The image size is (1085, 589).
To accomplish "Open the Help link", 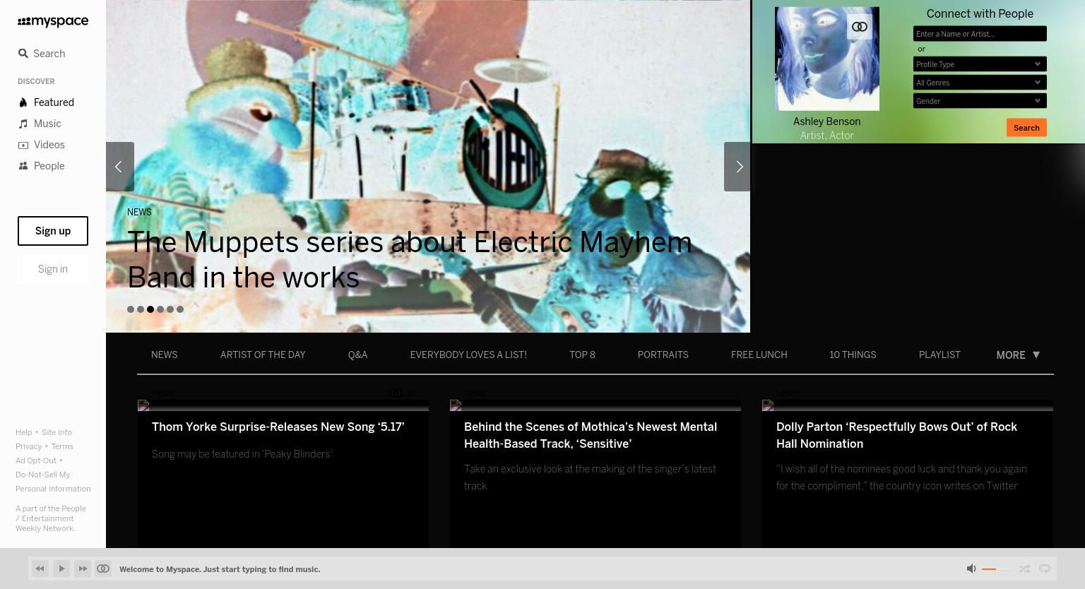I will [x=24, y=432].
